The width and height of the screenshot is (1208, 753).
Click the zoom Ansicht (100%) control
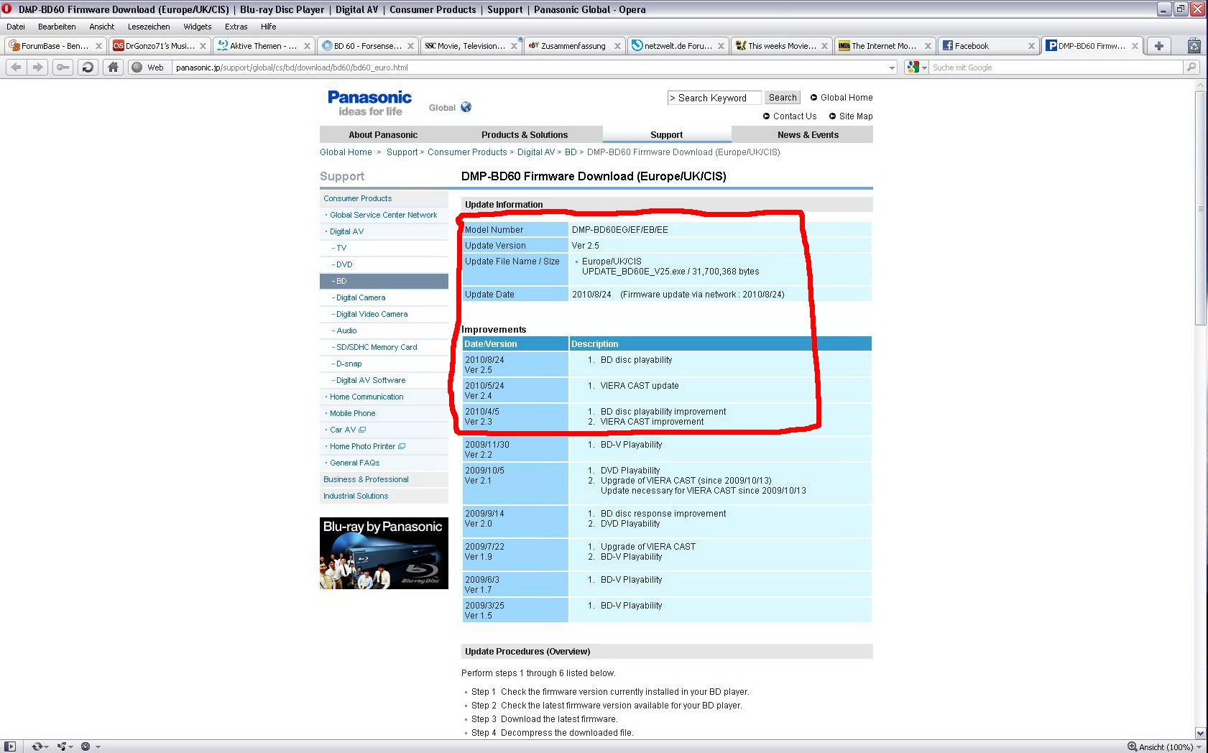1164,747
